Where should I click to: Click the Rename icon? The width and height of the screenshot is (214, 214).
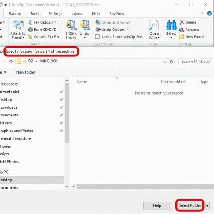182,30
